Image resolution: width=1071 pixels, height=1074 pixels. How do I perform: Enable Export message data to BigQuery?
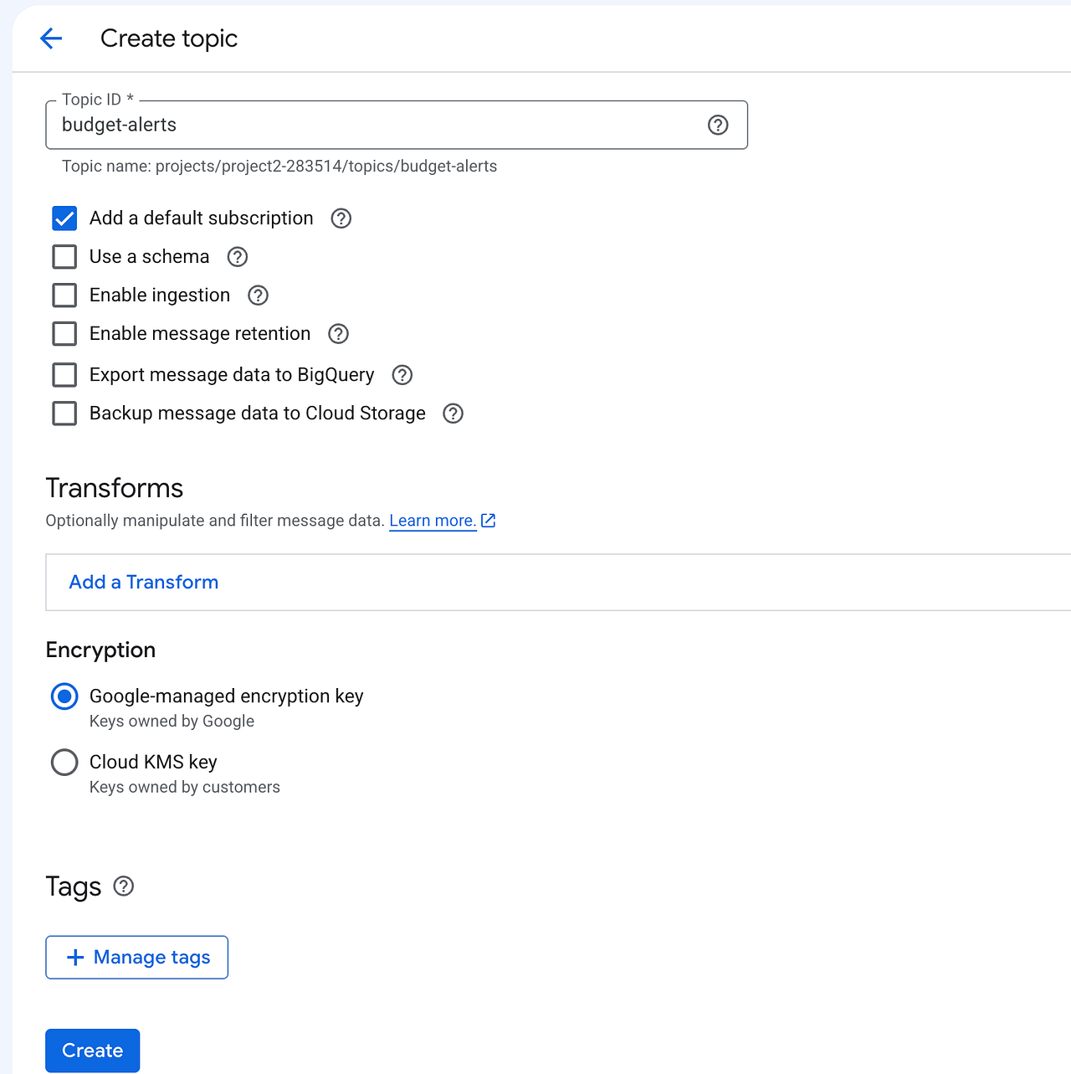(64, 375)
